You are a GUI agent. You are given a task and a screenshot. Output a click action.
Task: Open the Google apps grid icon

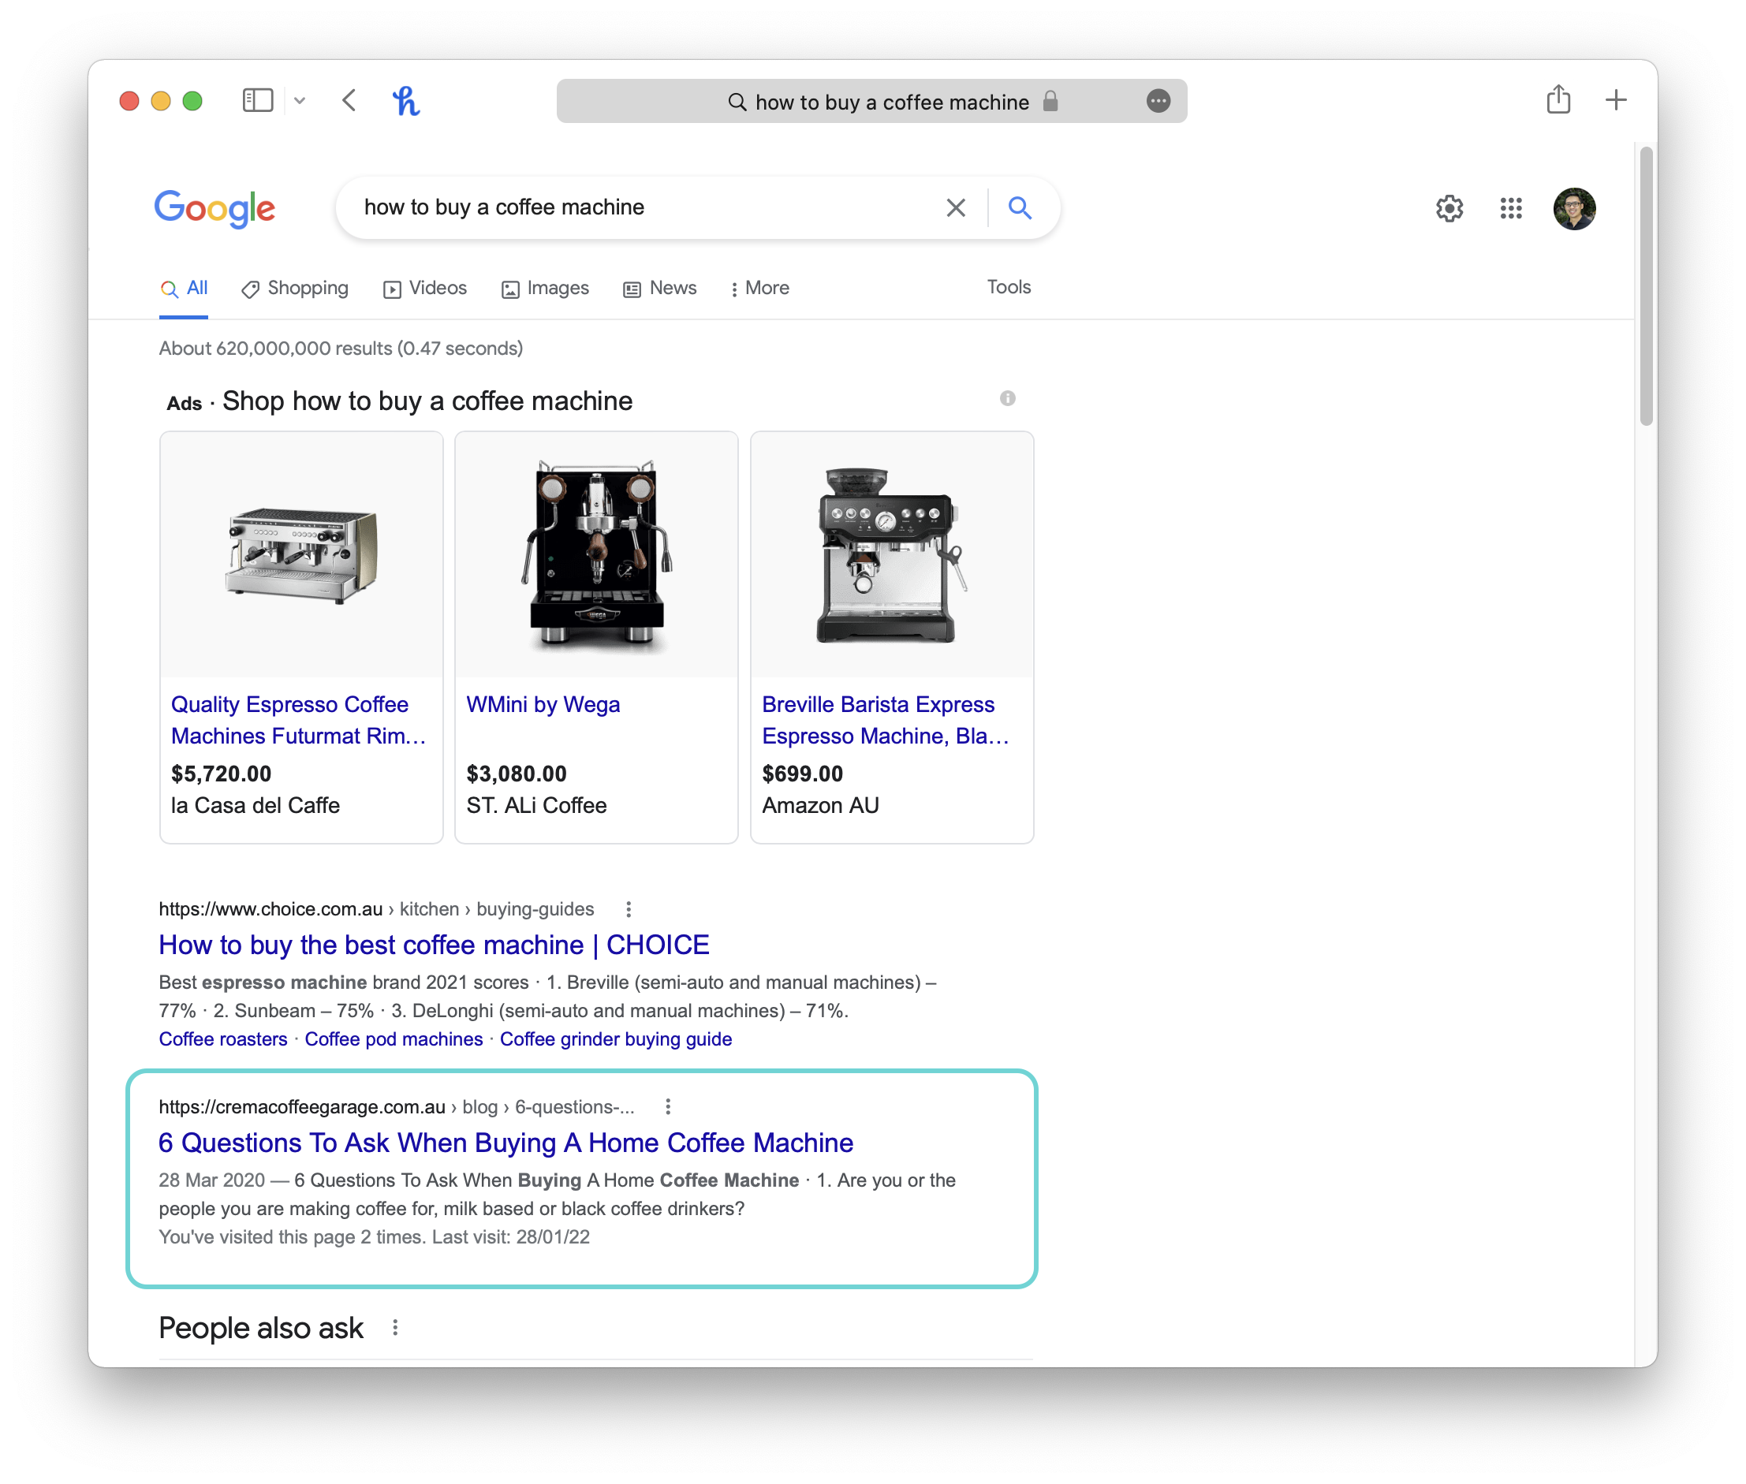pyautogui.click(x=1510, y=208)
